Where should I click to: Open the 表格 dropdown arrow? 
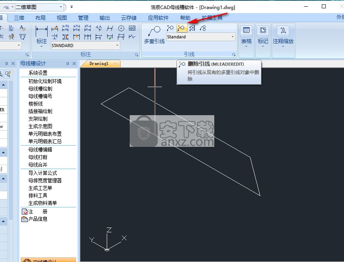click(x=246, y=46)
